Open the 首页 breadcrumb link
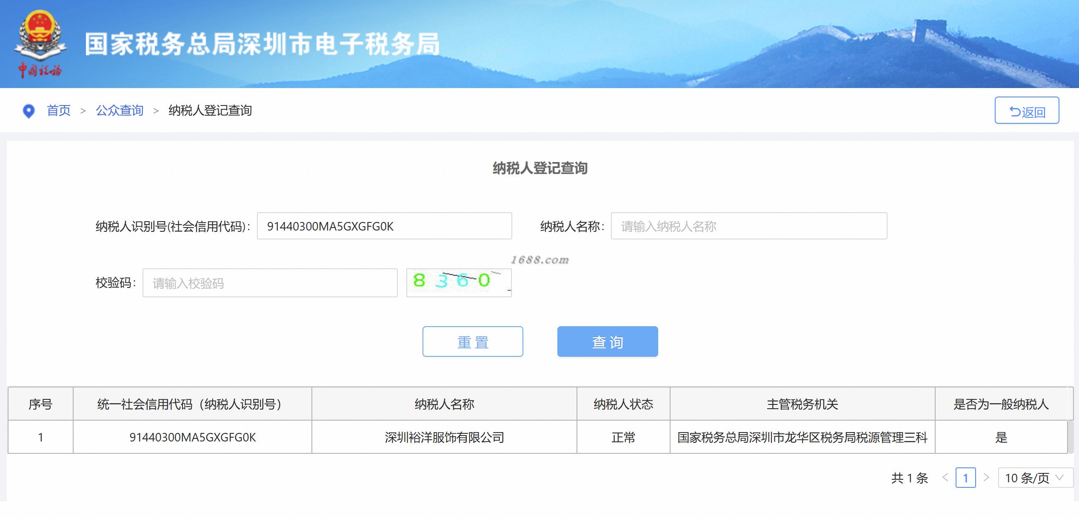 pyautogui.click(x=59, y=111)
